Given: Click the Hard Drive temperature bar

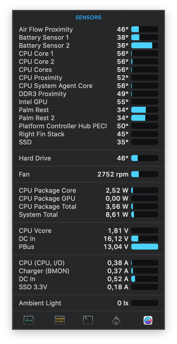Looking at the screenshot, I should click(144, 158).
